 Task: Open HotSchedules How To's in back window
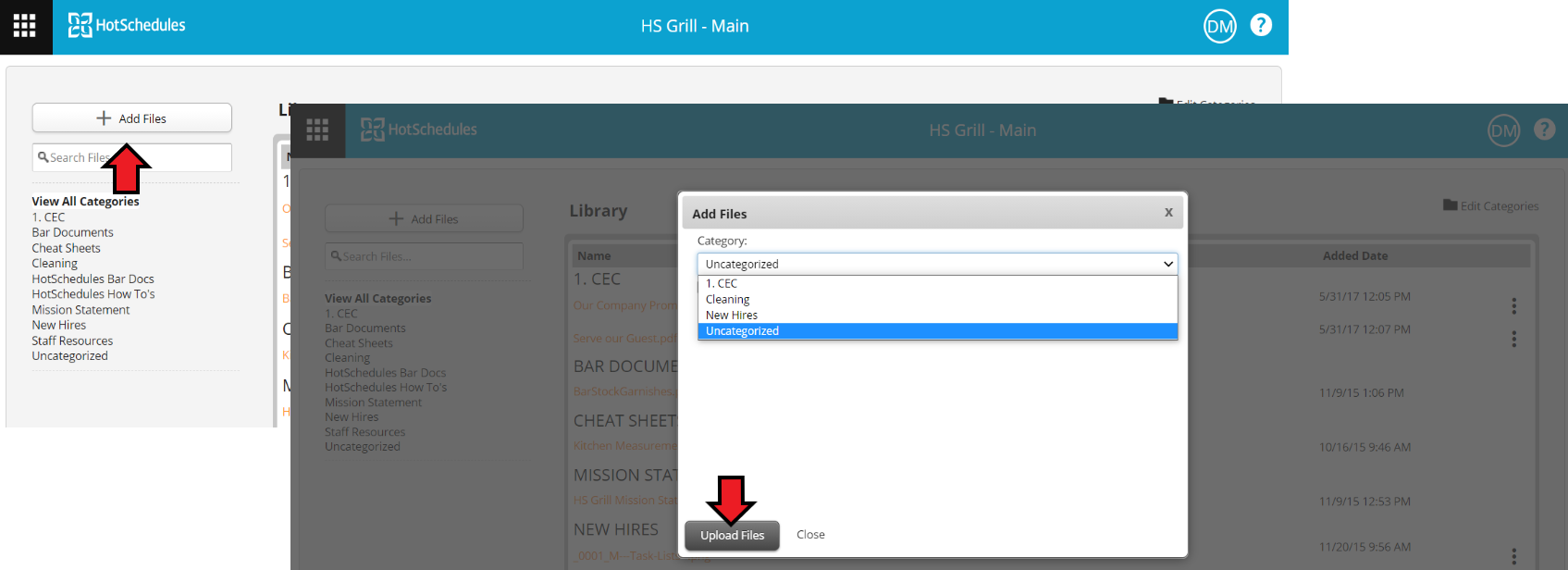pyautogui.click(x=93, y=294)
